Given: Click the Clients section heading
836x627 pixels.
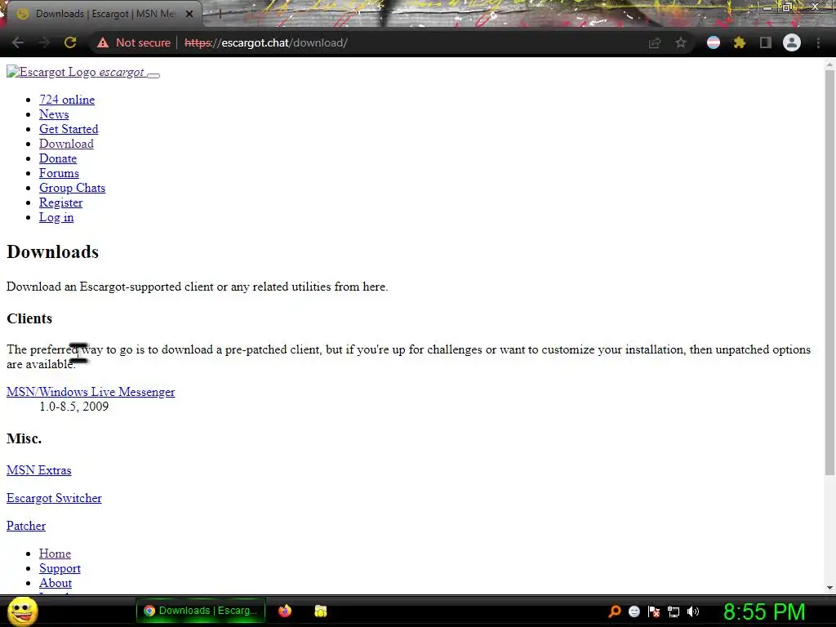Looking at the screenshot, I should coord(29,318).
